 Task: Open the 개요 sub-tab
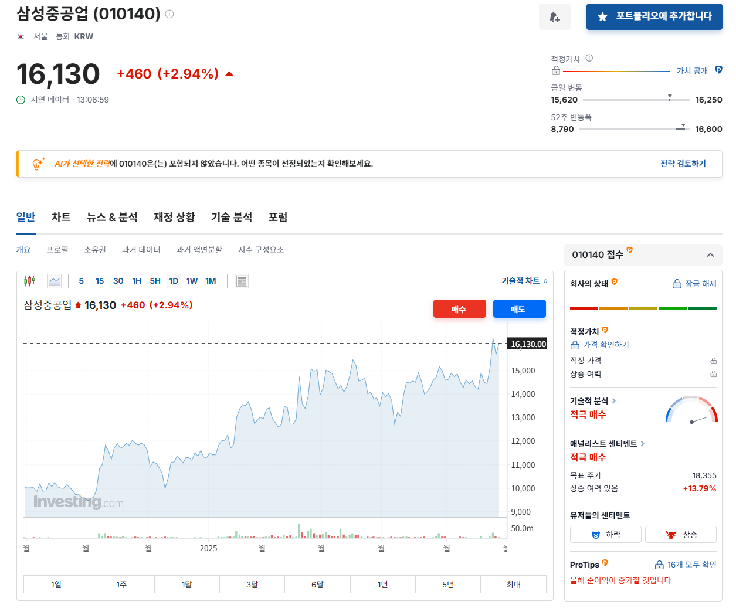[23, 250]
